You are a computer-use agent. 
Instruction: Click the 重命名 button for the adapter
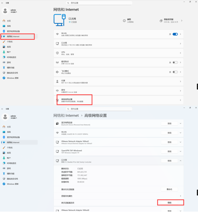pyautogui.click(x=169, y=189)
